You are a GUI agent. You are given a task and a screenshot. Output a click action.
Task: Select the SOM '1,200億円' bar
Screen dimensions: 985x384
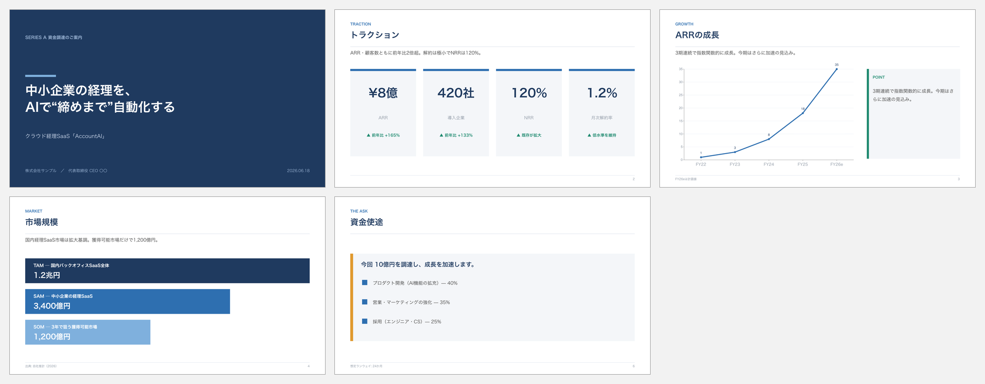point(88,332)
